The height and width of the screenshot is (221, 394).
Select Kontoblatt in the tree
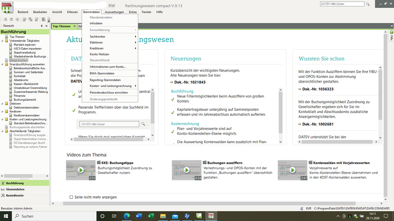[20, 76]
